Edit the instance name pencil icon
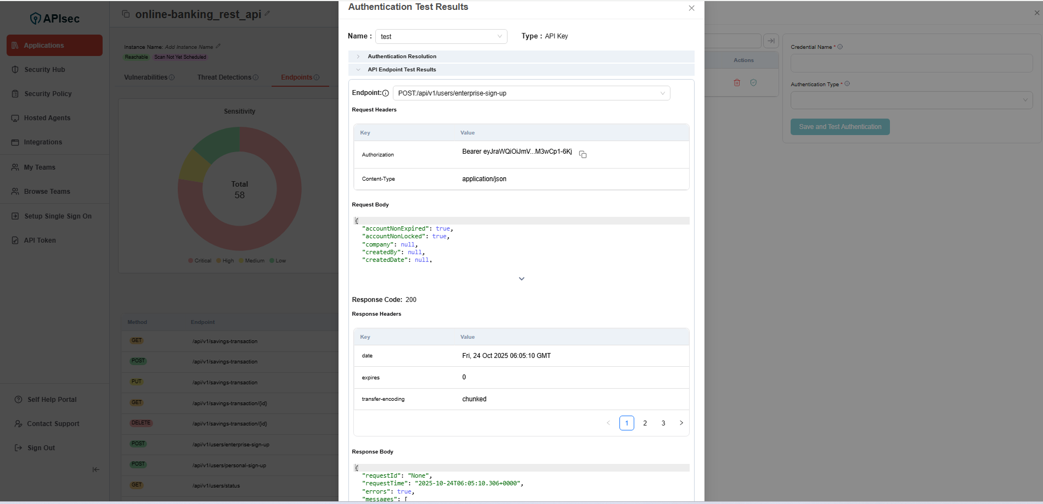This screenshot has height=504, width=1043. [x=218, y=46]
